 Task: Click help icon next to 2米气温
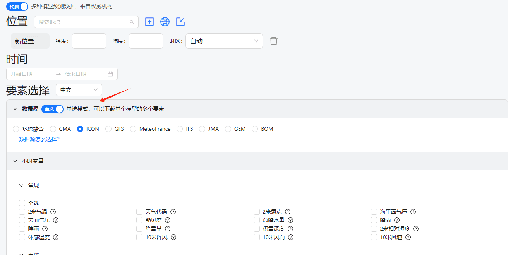53,212
